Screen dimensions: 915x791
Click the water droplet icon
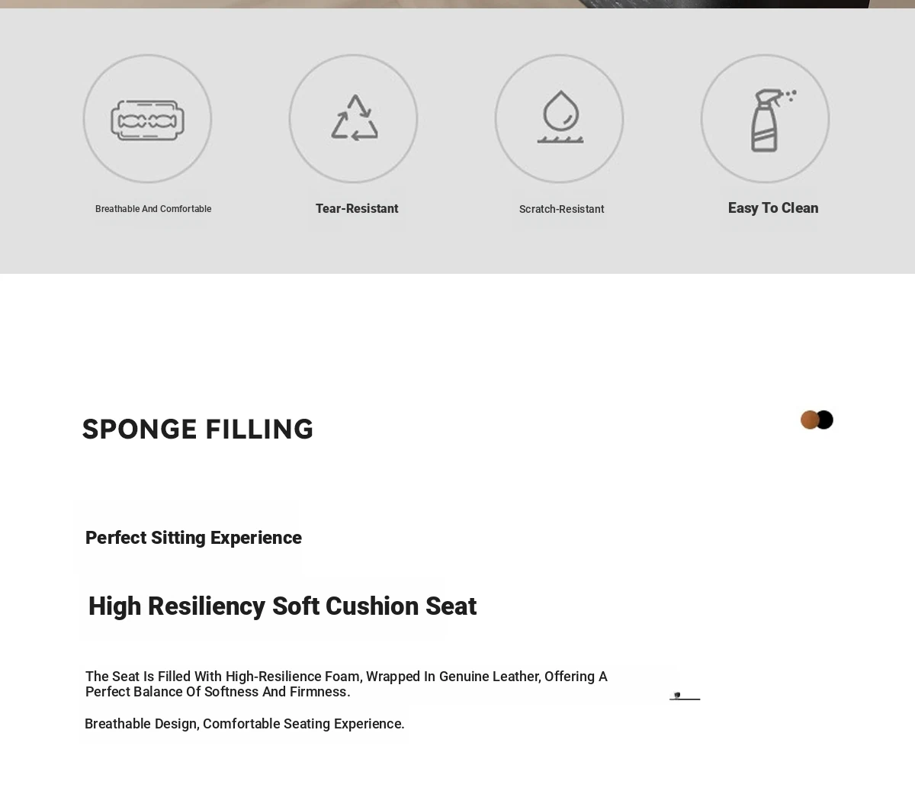pos(560,117)
